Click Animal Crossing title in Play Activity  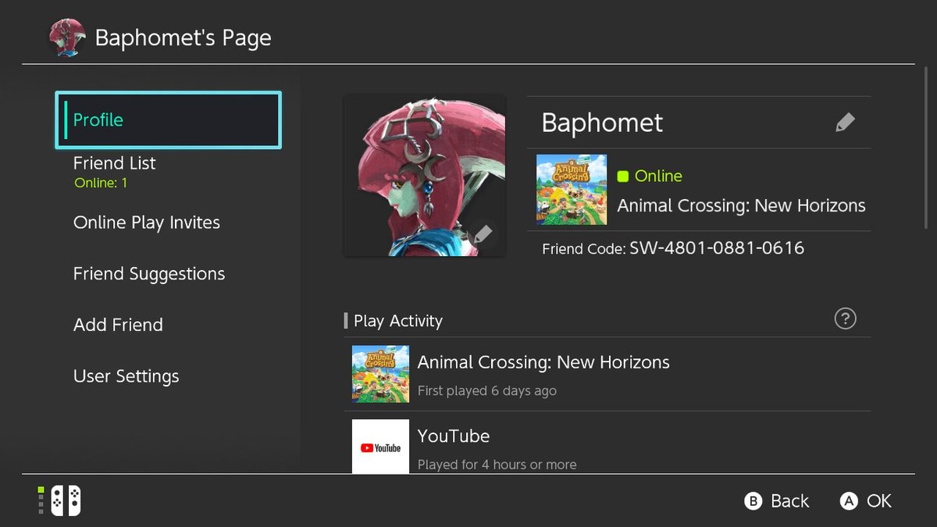pos(543,362)
